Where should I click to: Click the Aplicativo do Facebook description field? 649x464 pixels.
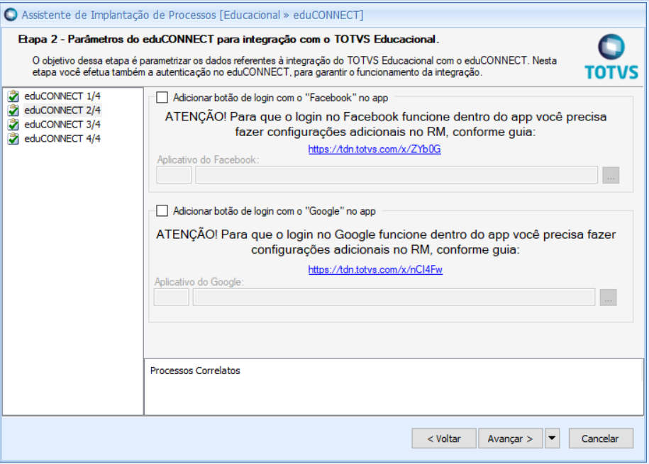click(396, 175)
